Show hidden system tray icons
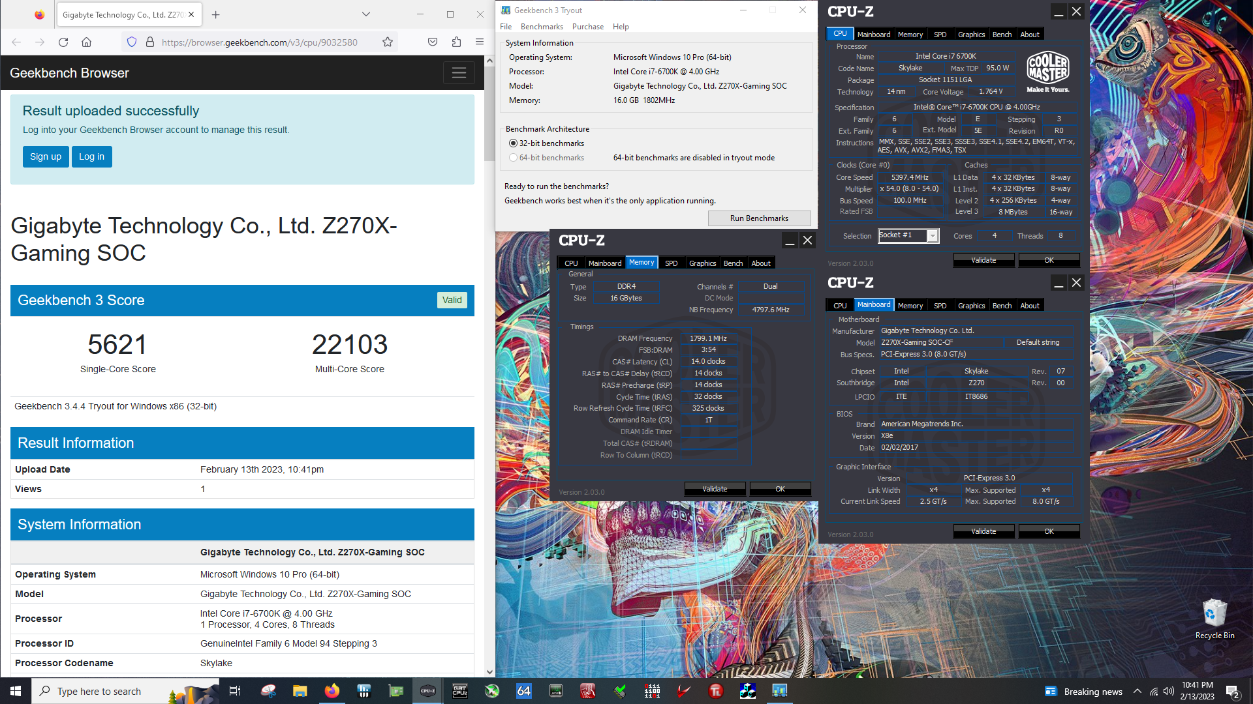The image size is (1253, 704). point(1137,691)
